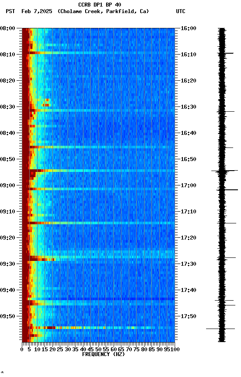
Task: Click the '15' frequency axis label
Action: click(45, 350)
